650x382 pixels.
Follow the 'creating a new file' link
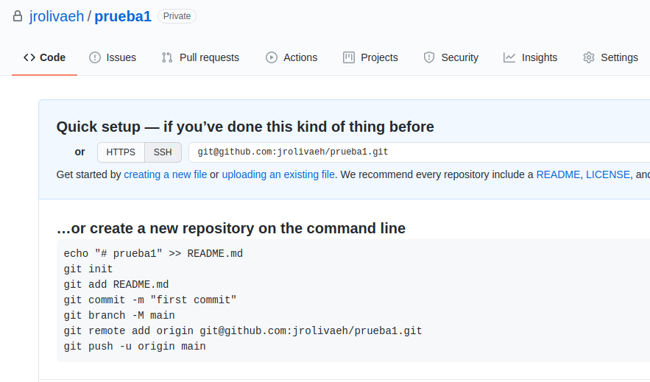165,174
